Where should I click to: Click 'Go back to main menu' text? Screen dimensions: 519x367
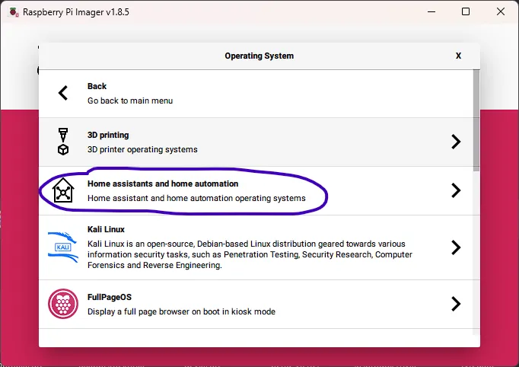tap(130, 101)
